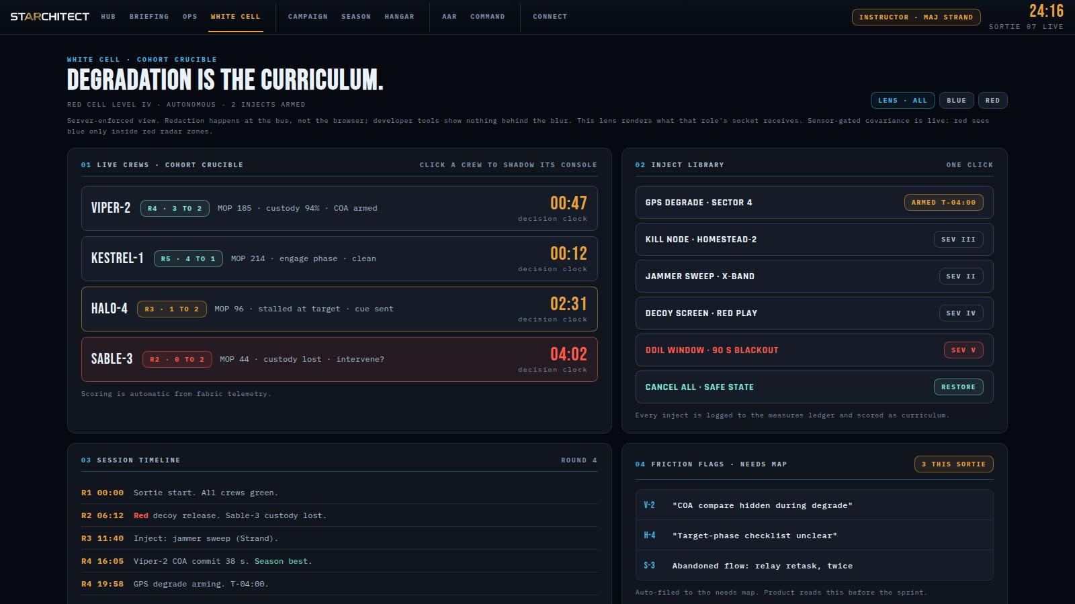Click the SORTIE 07 LIVE status
Image resolution: width=1075 pixels, height=604 pixels.
coord(1026,26)
